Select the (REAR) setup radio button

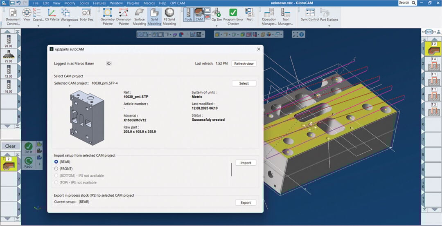point(56,162)
